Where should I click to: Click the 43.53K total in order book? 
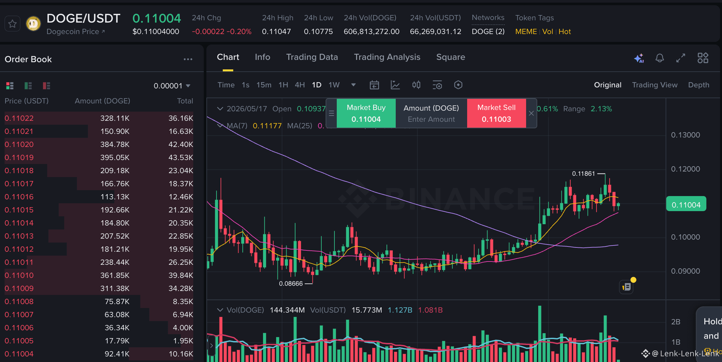pos(181,157)
